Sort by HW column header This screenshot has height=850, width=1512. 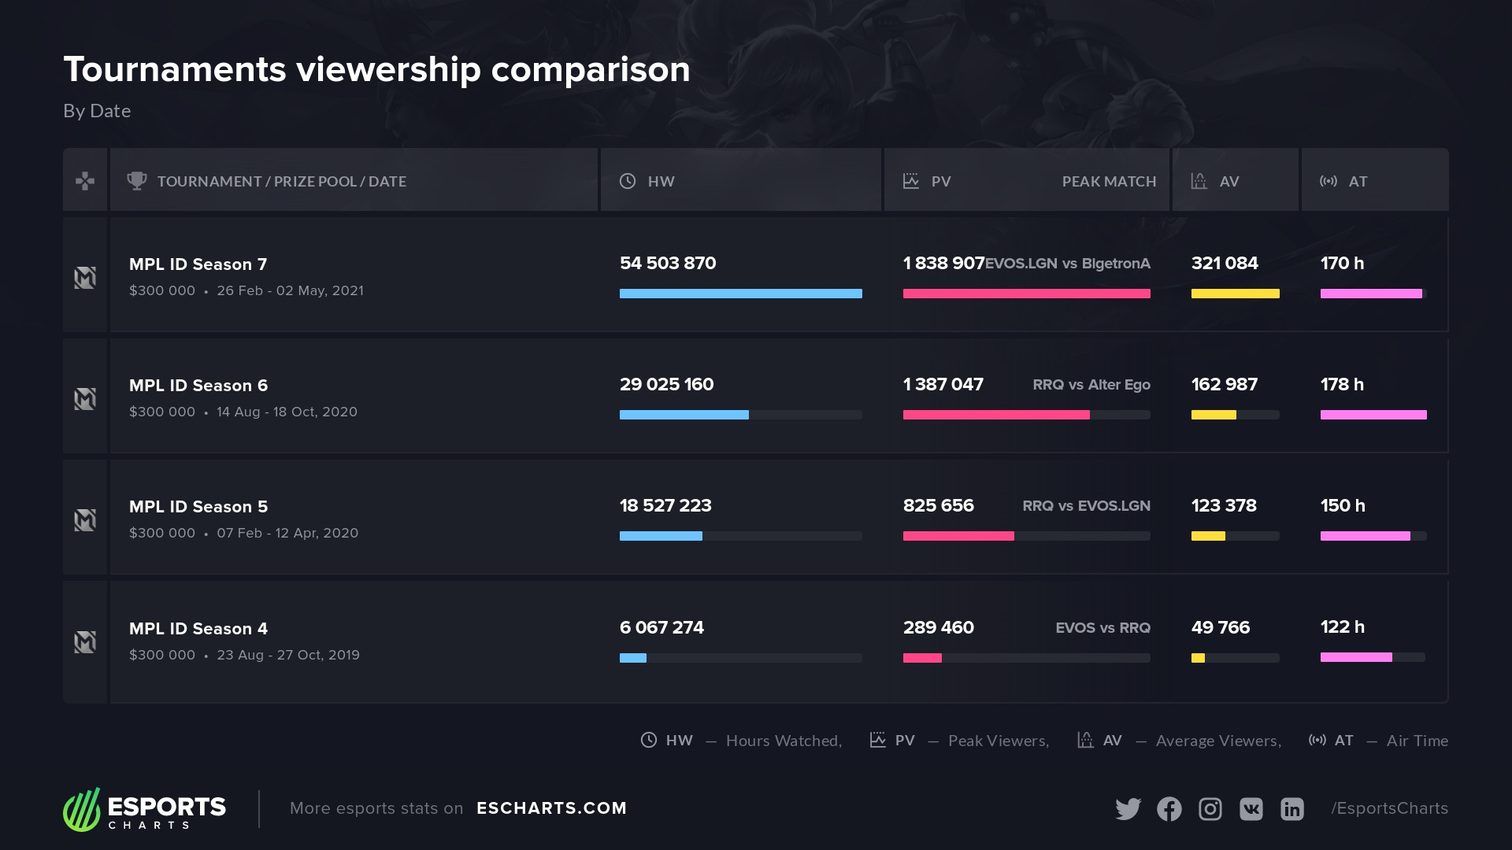[661, 181]
